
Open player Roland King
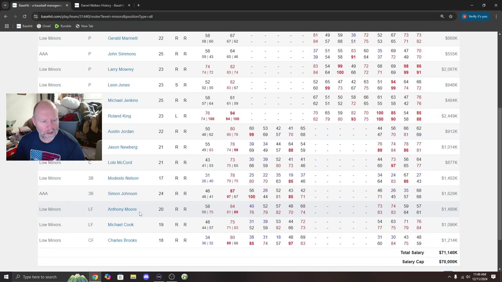[119, 116]
